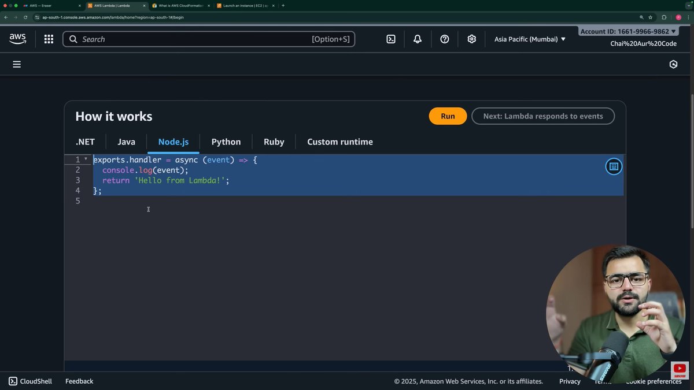Click the orange Run button

(448, 116)
